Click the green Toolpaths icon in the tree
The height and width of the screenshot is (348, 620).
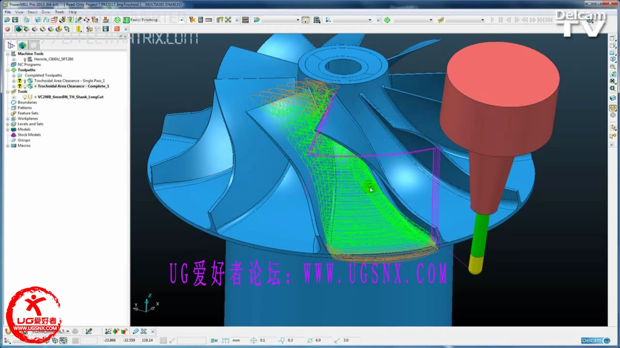(x=14, y=70)
